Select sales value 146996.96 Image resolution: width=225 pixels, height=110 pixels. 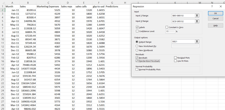(x=28, y=21)
